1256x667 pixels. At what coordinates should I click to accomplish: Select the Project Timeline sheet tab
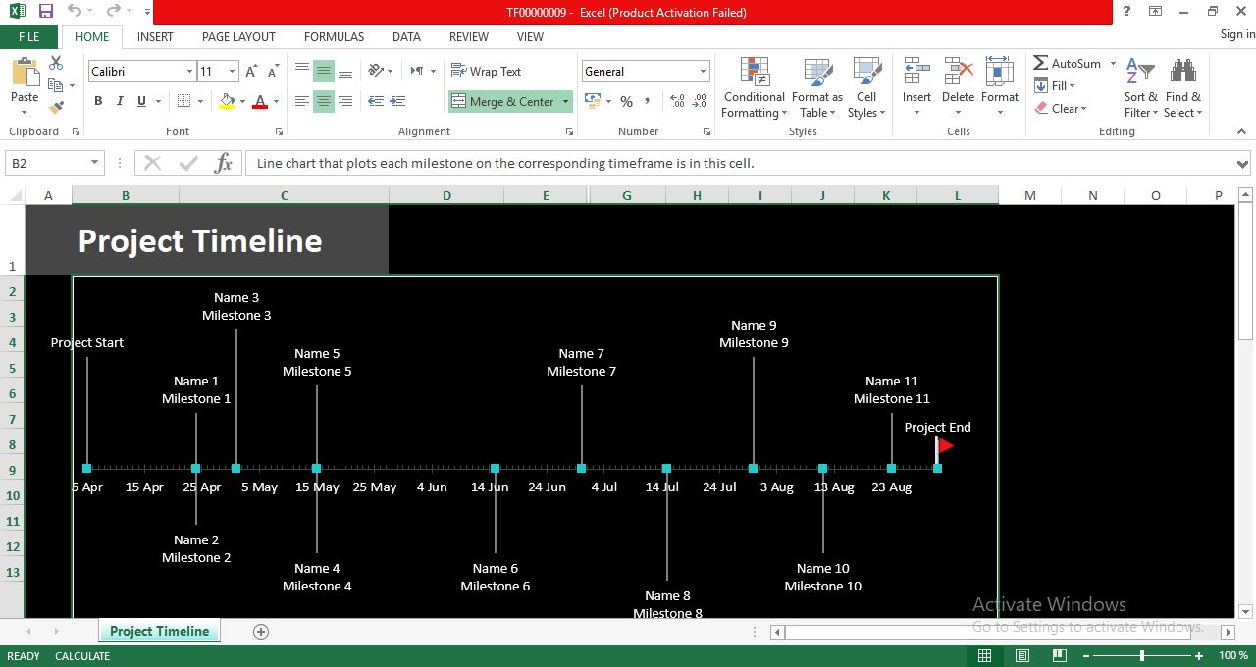(159, 631)
